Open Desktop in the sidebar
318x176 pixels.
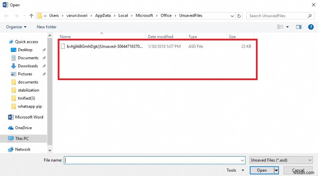pos(25,50)
